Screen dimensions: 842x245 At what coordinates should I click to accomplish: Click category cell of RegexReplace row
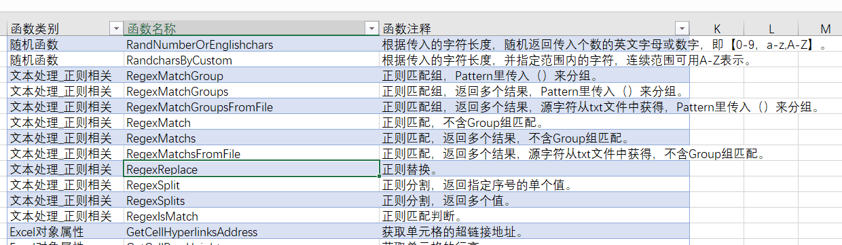[66, 170]
